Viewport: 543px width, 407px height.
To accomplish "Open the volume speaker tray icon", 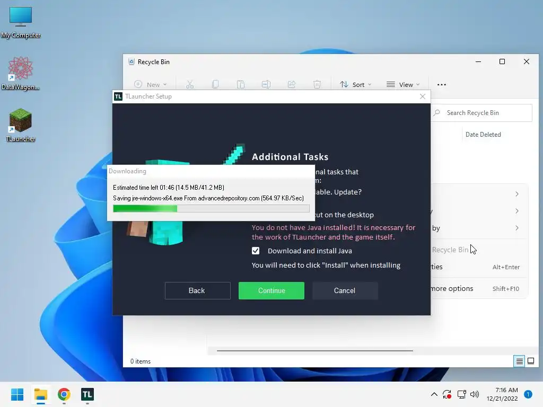I will (475, 394).
